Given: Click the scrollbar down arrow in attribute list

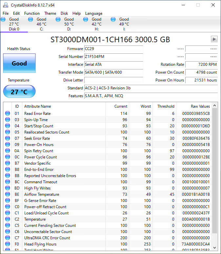Looking at the screenshot, I should (215, 248).
